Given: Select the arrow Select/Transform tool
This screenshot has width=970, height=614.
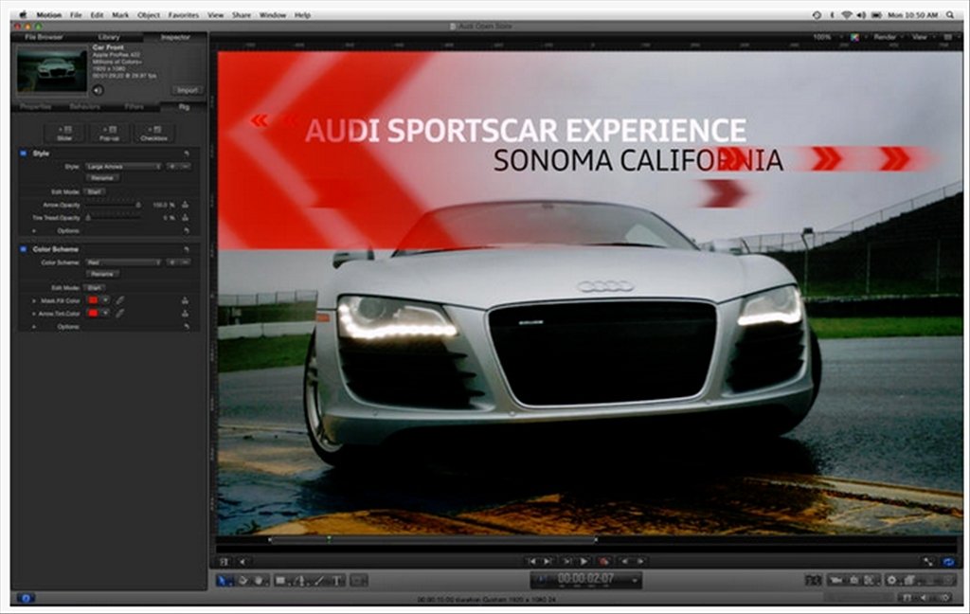Looking at the screenshot, I should 224,581.
